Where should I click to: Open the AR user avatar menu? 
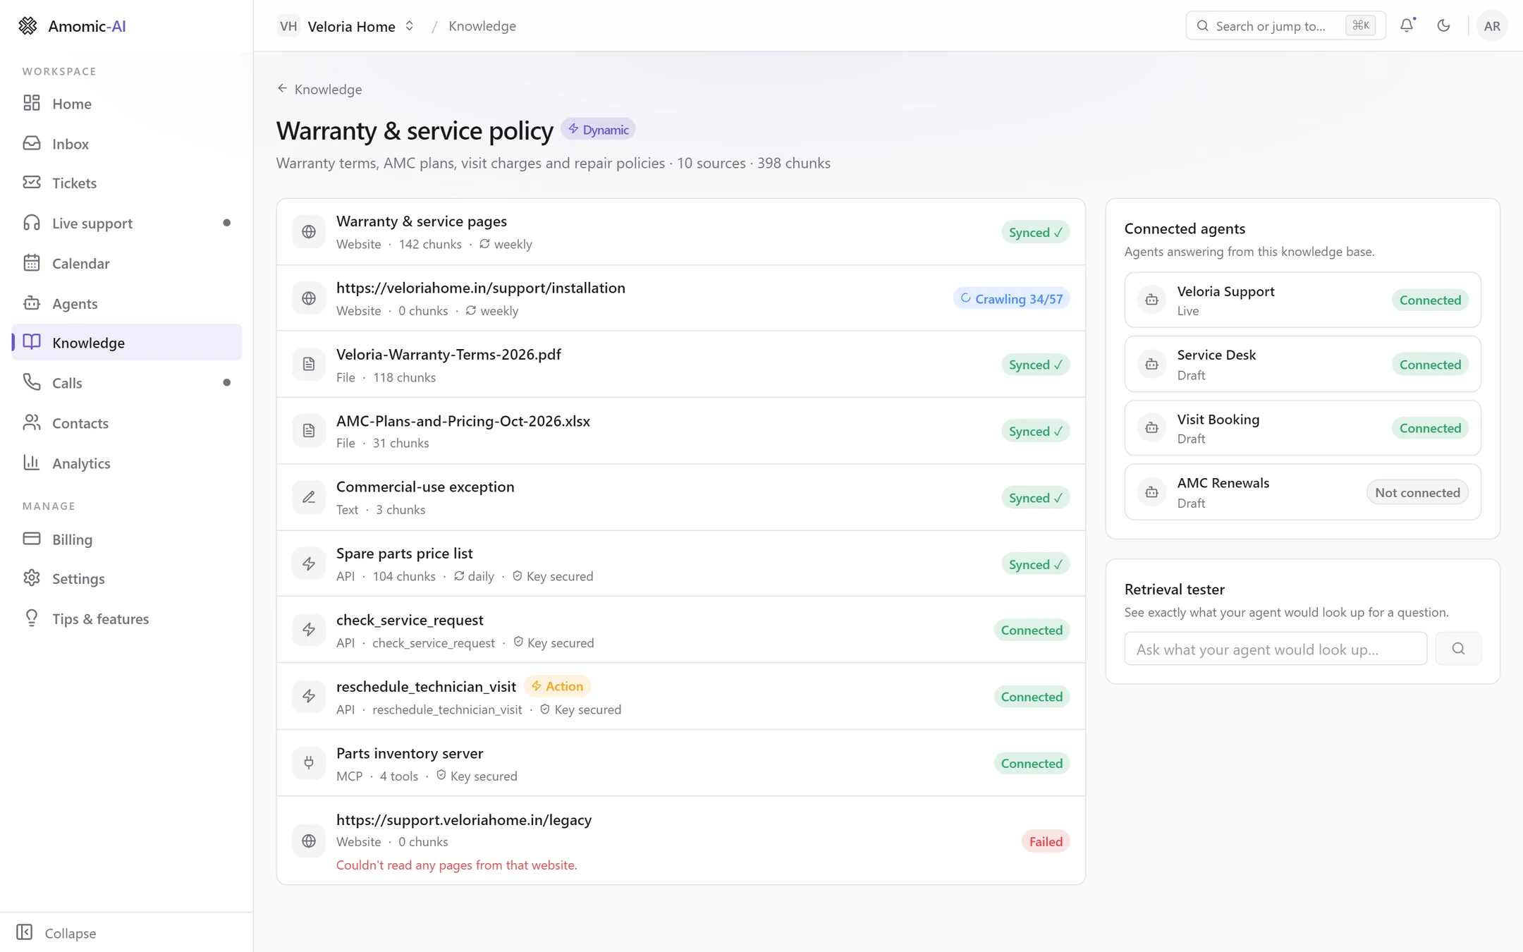[1491, 26]
